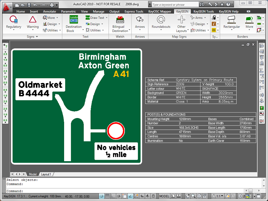This screenshot has width=268, height=201.
Task: Toggle Ortho Mode in status bar
Action: 113,196
